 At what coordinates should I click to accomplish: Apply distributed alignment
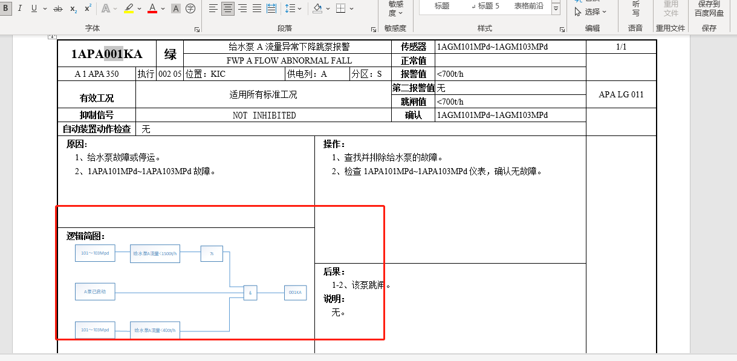271,8
